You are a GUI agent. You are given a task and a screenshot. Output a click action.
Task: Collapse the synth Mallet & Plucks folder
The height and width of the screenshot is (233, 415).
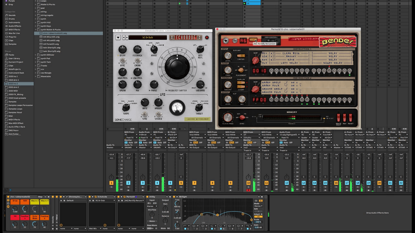point(36,29)
